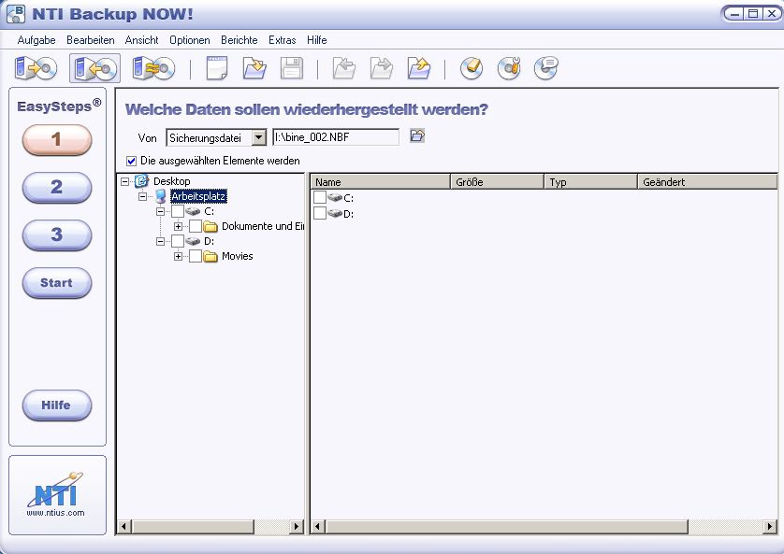Open the Bearbeiten menu
The image size is (784, 554).
(x=91, y=40)
